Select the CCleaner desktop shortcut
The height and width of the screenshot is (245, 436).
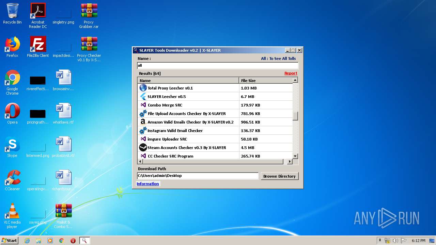click(x=12, y=180)
